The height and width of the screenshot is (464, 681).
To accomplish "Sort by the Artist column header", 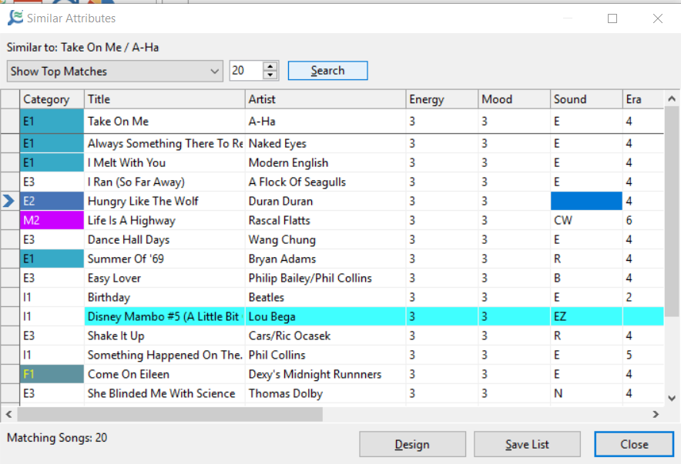I will coord(325,99).
